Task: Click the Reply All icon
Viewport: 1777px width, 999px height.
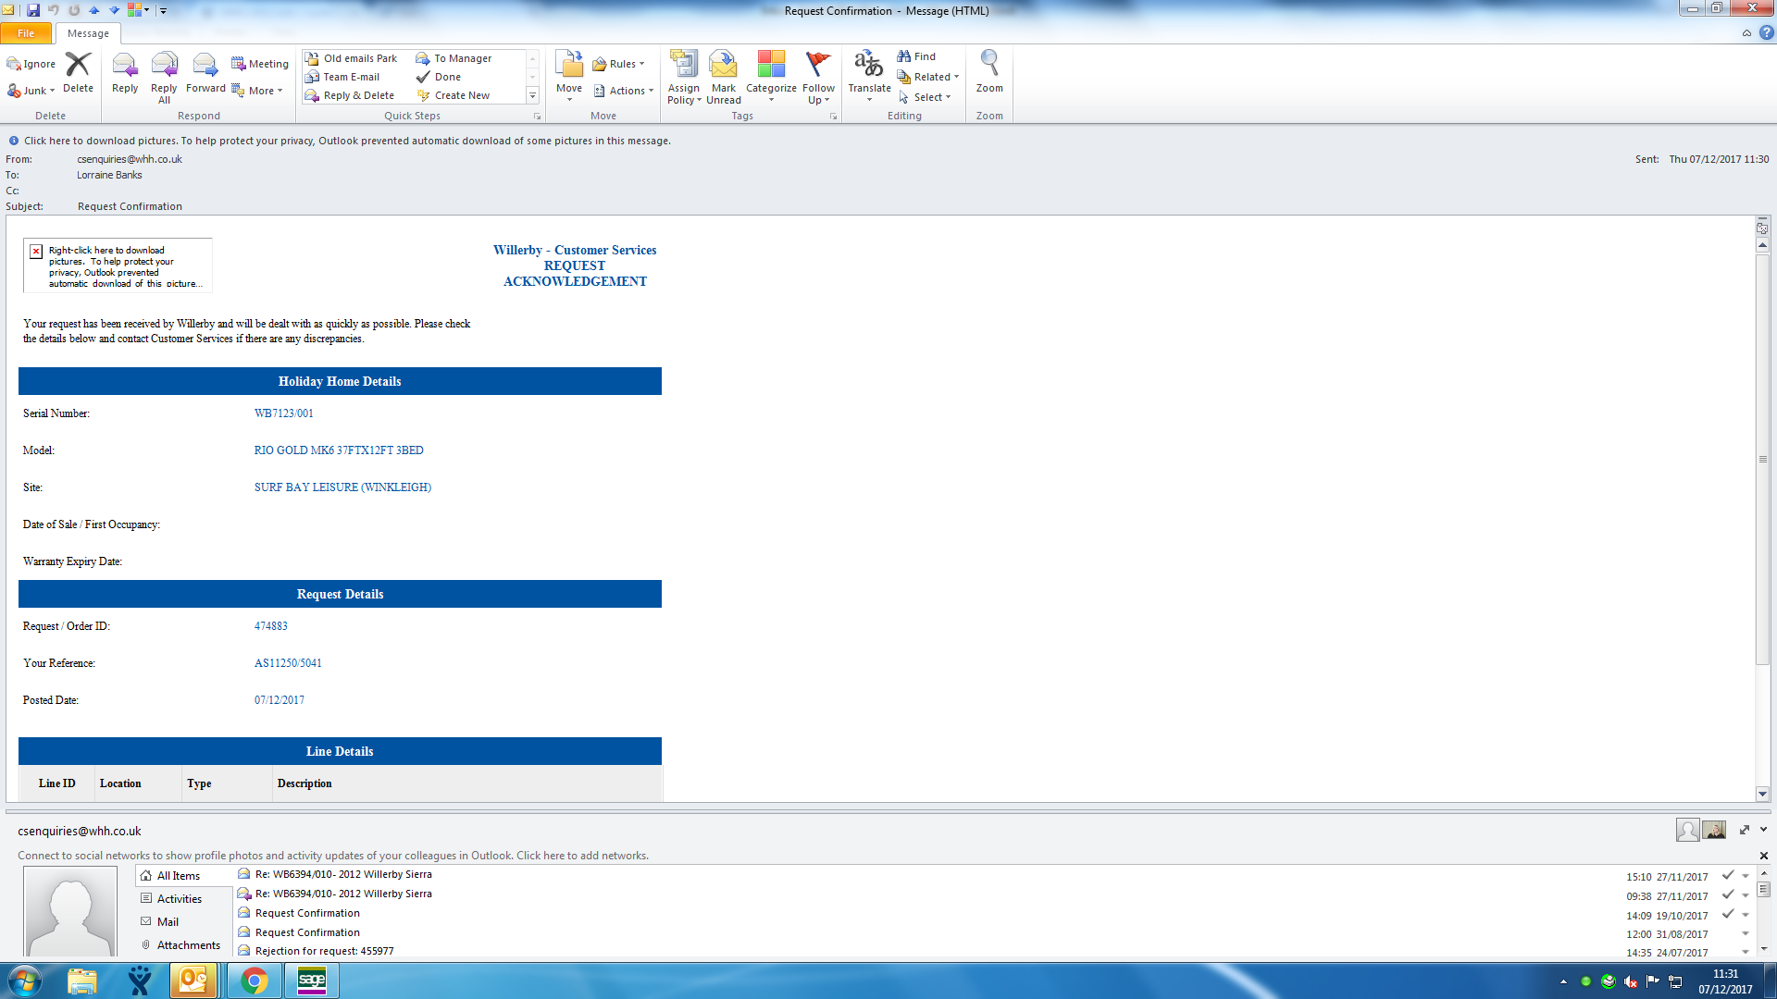Action: pos(164,67)
